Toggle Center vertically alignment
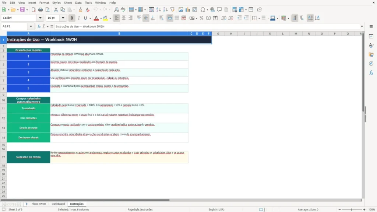Viewport: 377px width, 212px height. (x=146, y=18)
